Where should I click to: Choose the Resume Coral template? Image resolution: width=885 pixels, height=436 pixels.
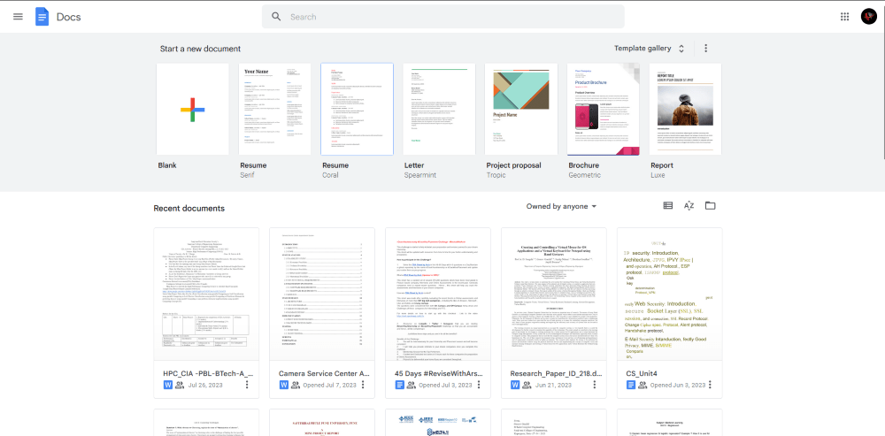(358, 109)
